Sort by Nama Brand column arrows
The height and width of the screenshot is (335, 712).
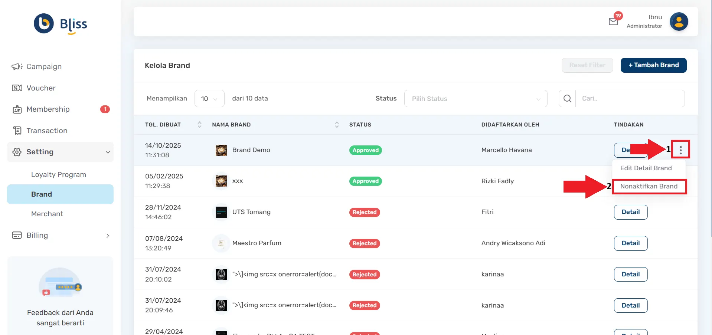[x=337, y=125]
